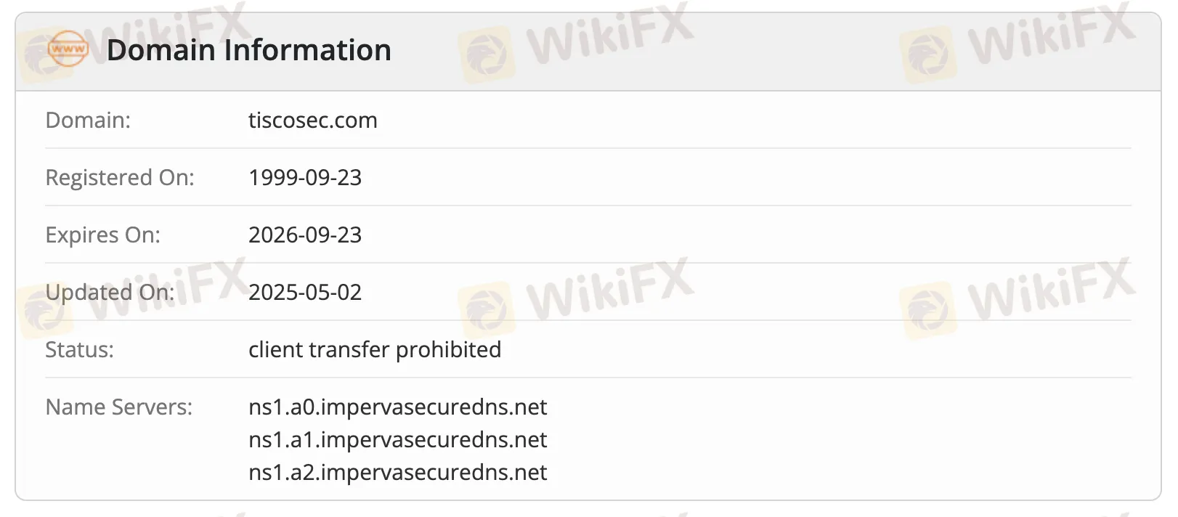
Task: Select ns1.a0.impervasecuredns.net name server
Action: click(398, 407)
